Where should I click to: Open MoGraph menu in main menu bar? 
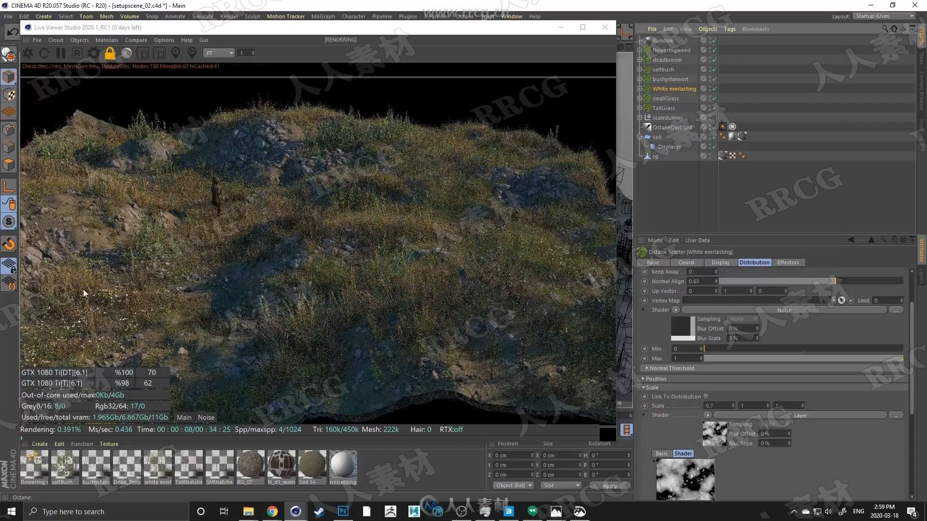[323, 16]
